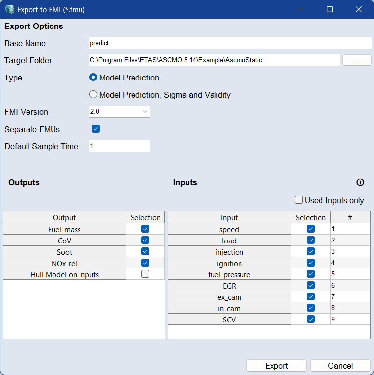Click the order number field for speed

click(x=350, y=229)
